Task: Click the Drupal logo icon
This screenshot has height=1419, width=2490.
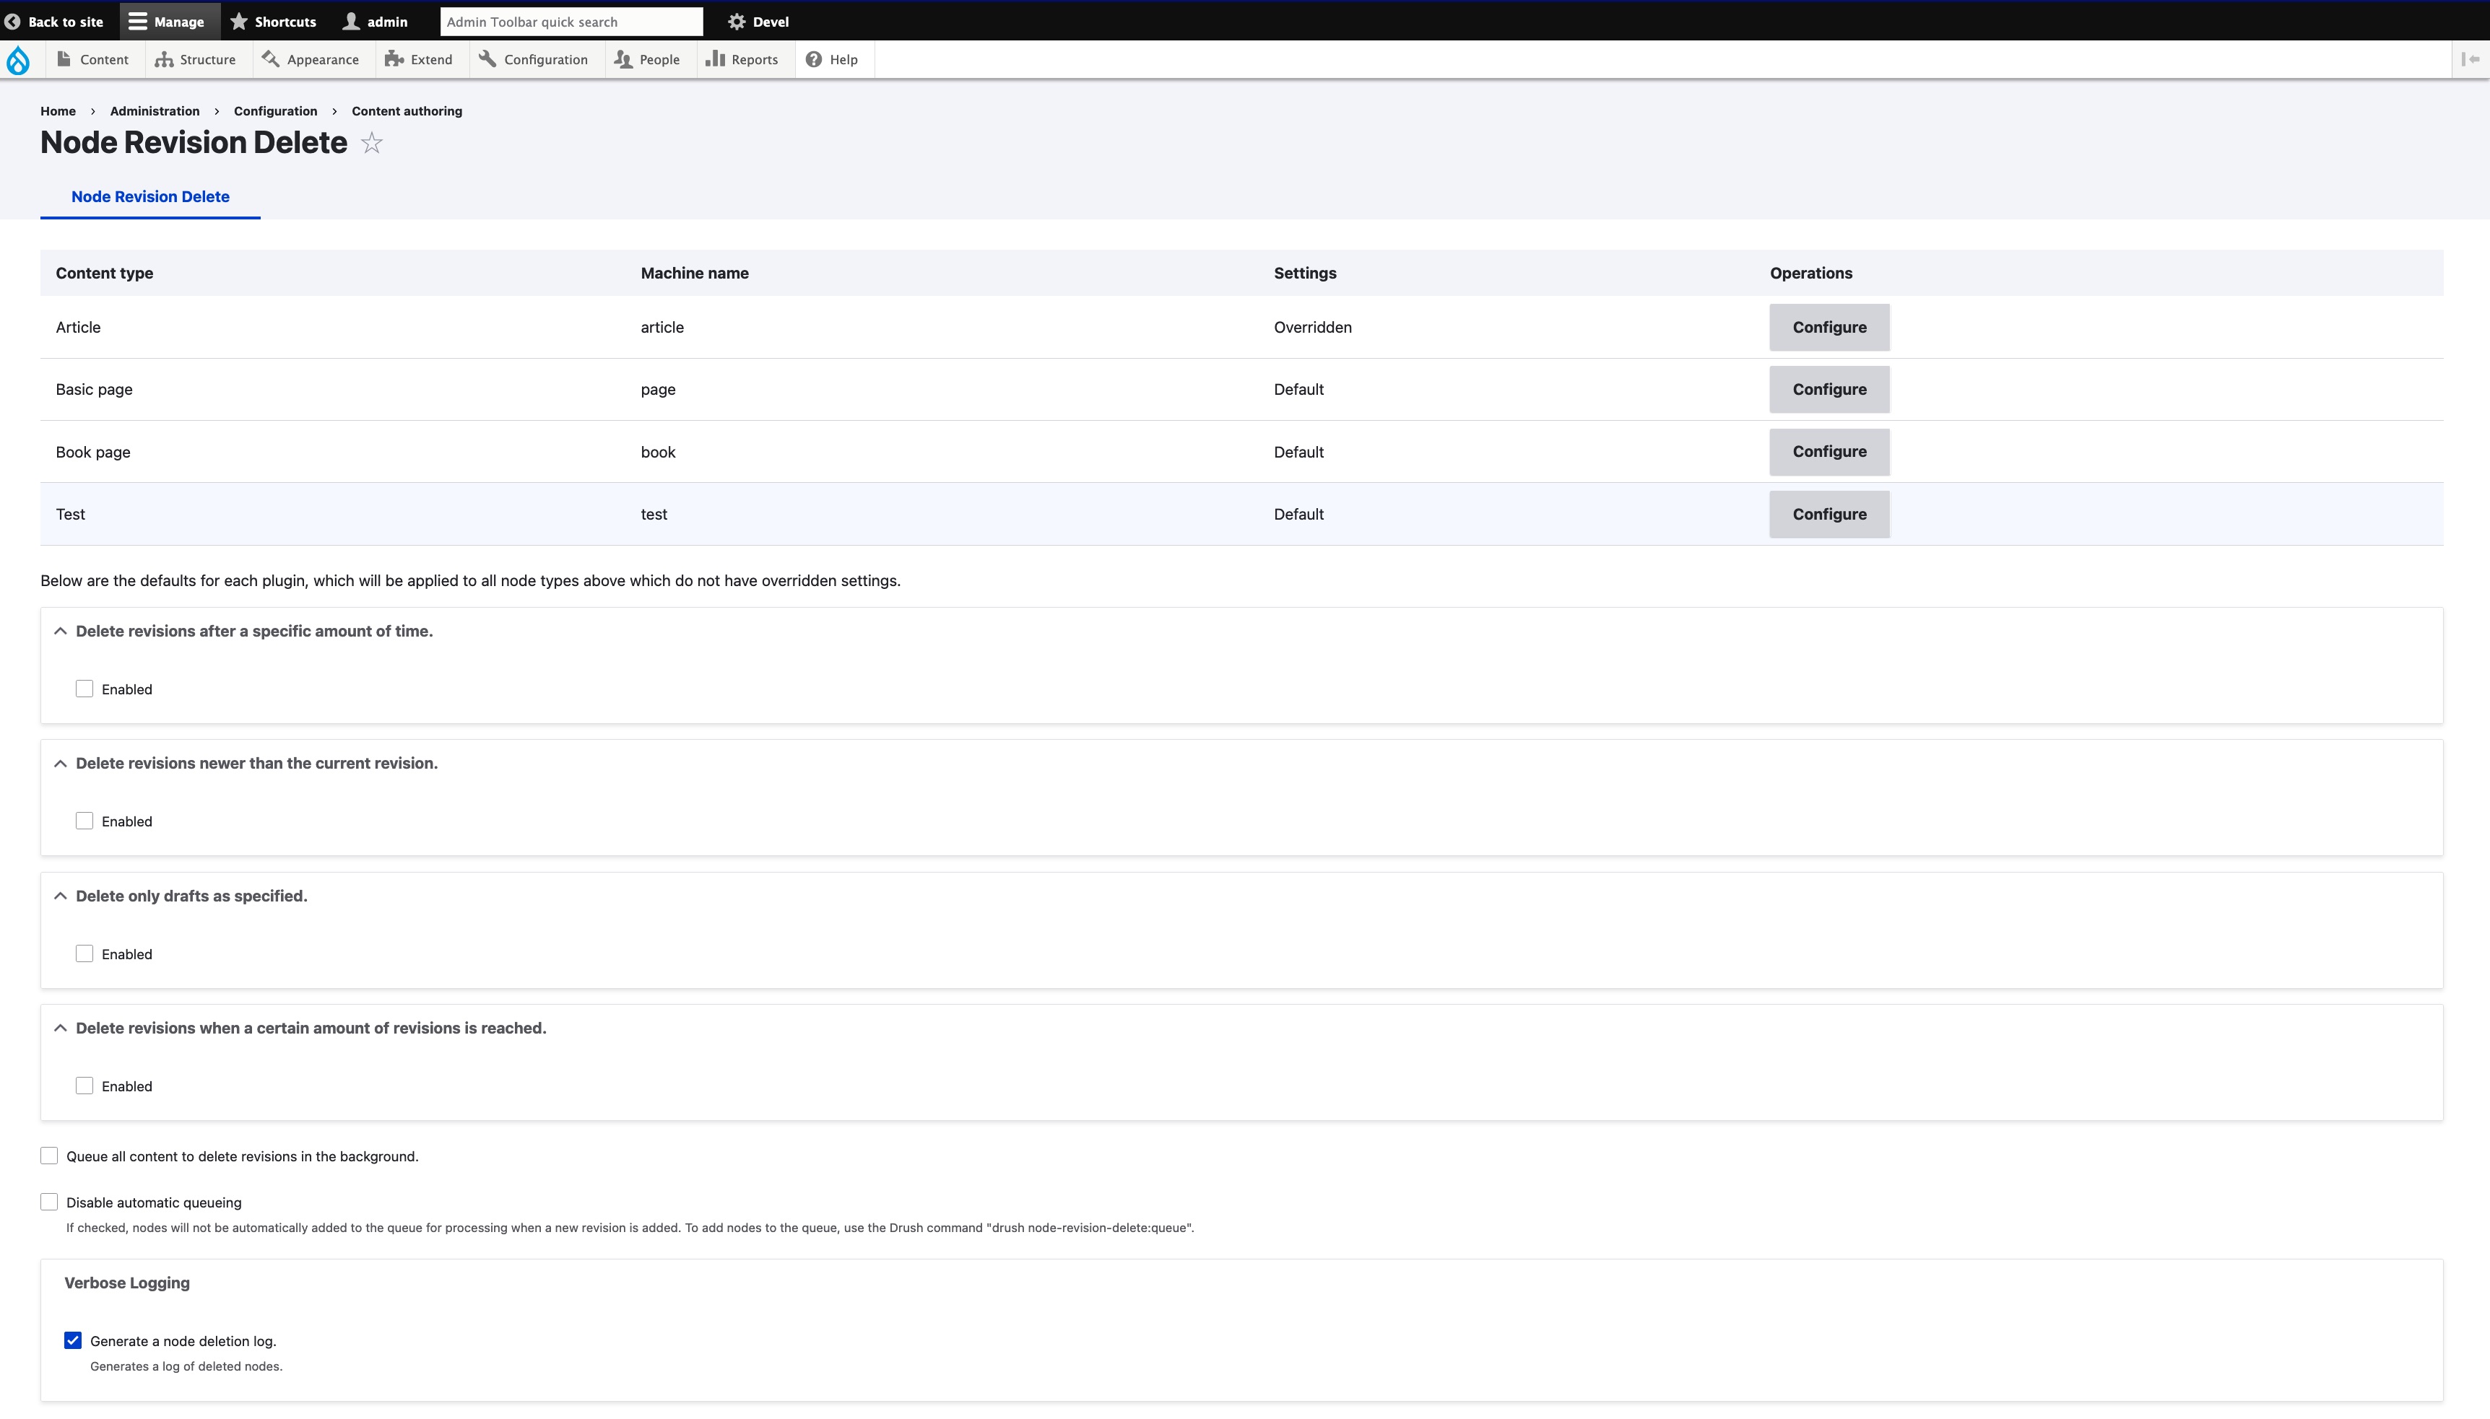Action: 19,59
